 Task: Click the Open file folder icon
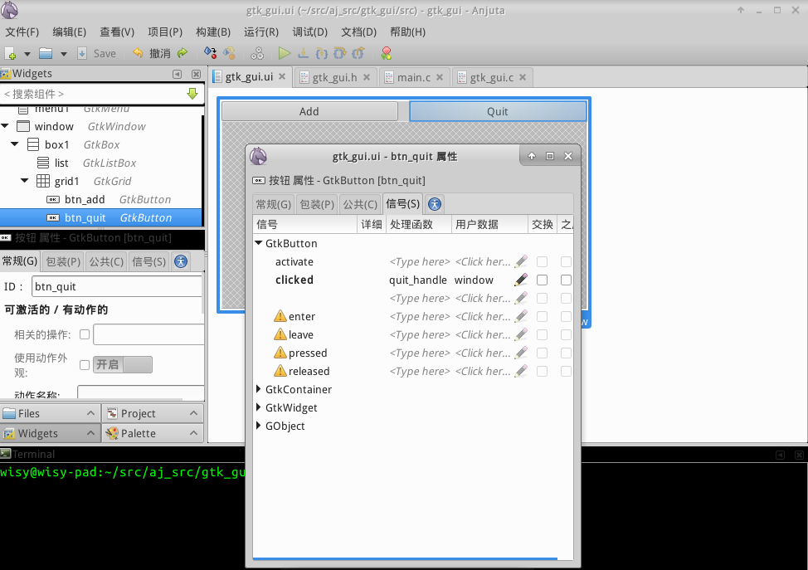pos(46,53)
